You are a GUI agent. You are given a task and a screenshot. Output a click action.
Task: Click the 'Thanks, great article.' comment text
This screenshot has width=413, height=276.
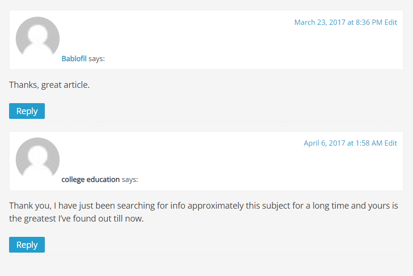(x=49, y=85)
